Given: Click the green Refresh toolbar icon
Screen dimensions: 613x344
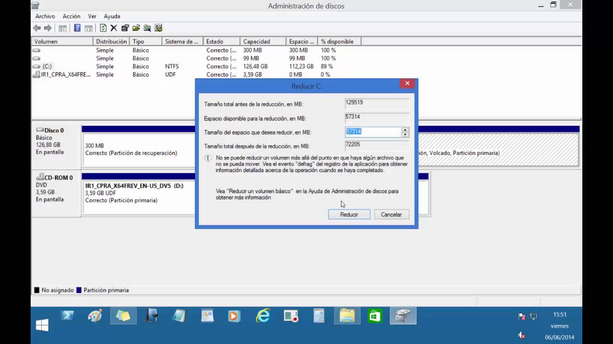Looking at the screenshot, I should (x=103, y=28).
